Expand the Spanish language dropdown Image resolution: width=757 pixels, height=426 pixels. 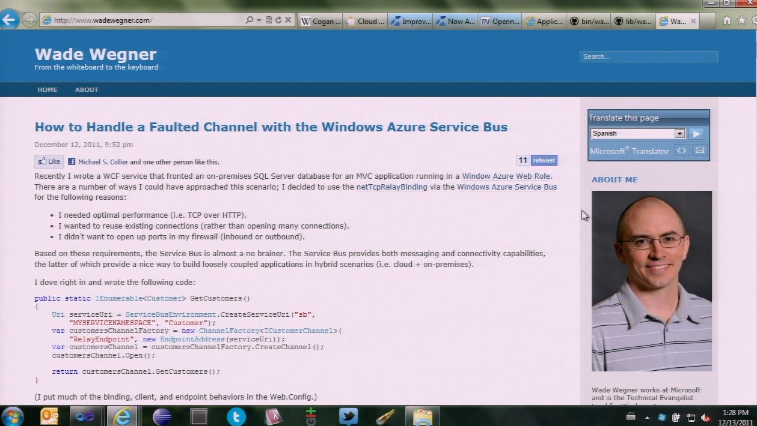(679, 134)
